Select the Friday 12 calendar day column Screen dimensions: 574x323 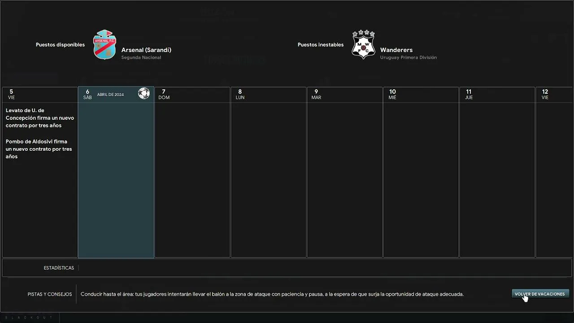555,172
